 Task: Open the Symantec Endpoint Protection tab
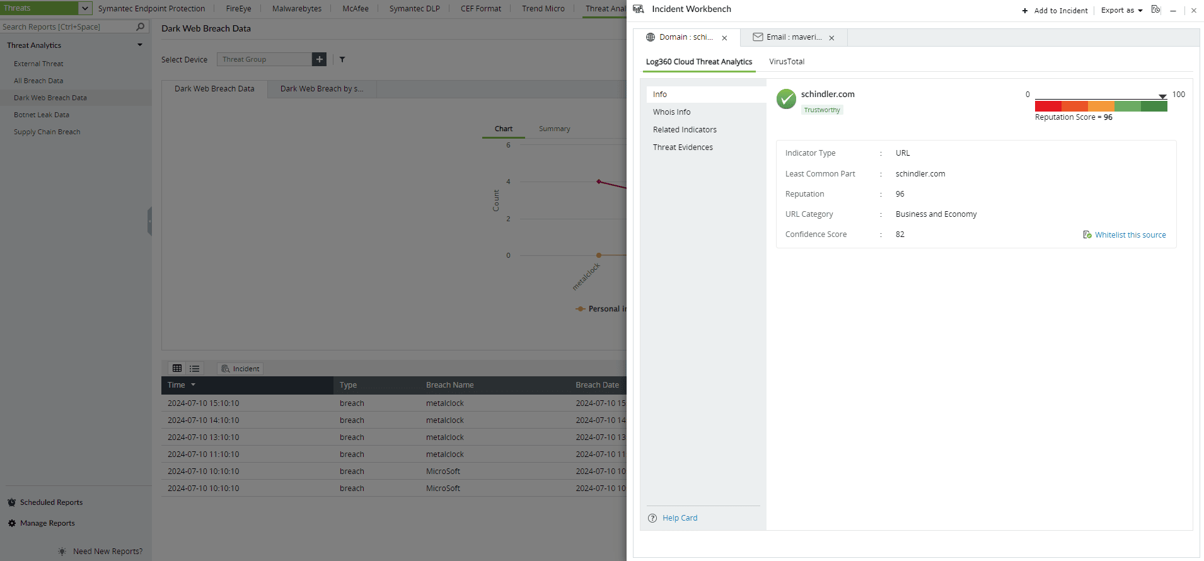[152, 9]
